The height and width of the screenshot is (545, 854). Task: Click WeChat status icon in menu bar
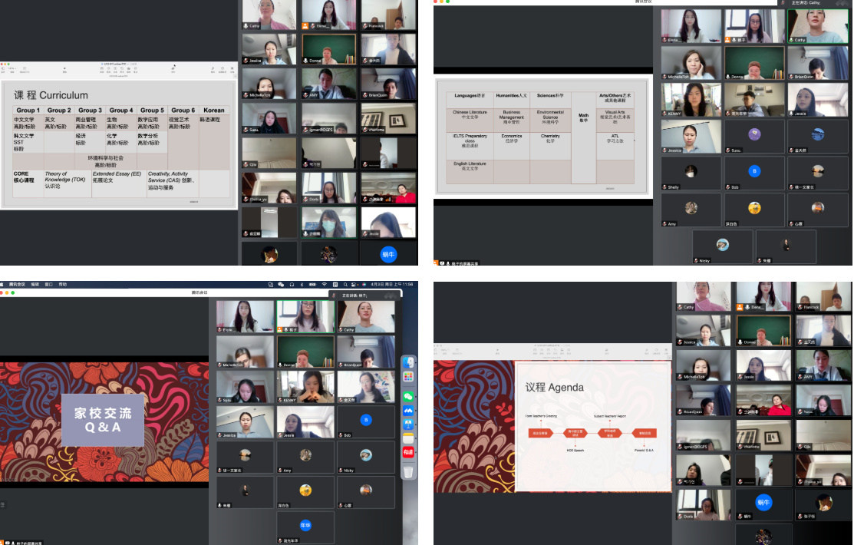281,285
